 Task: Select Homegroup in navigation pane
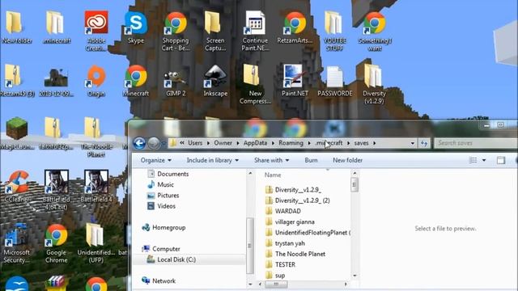pos(163,227)
